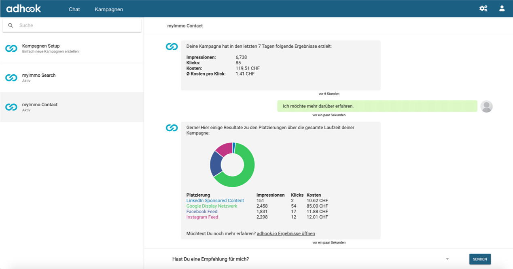Click the Platzierung column header
Viewport: 513px width, 269px height.
pyautogui.click(x=198, y=195)
